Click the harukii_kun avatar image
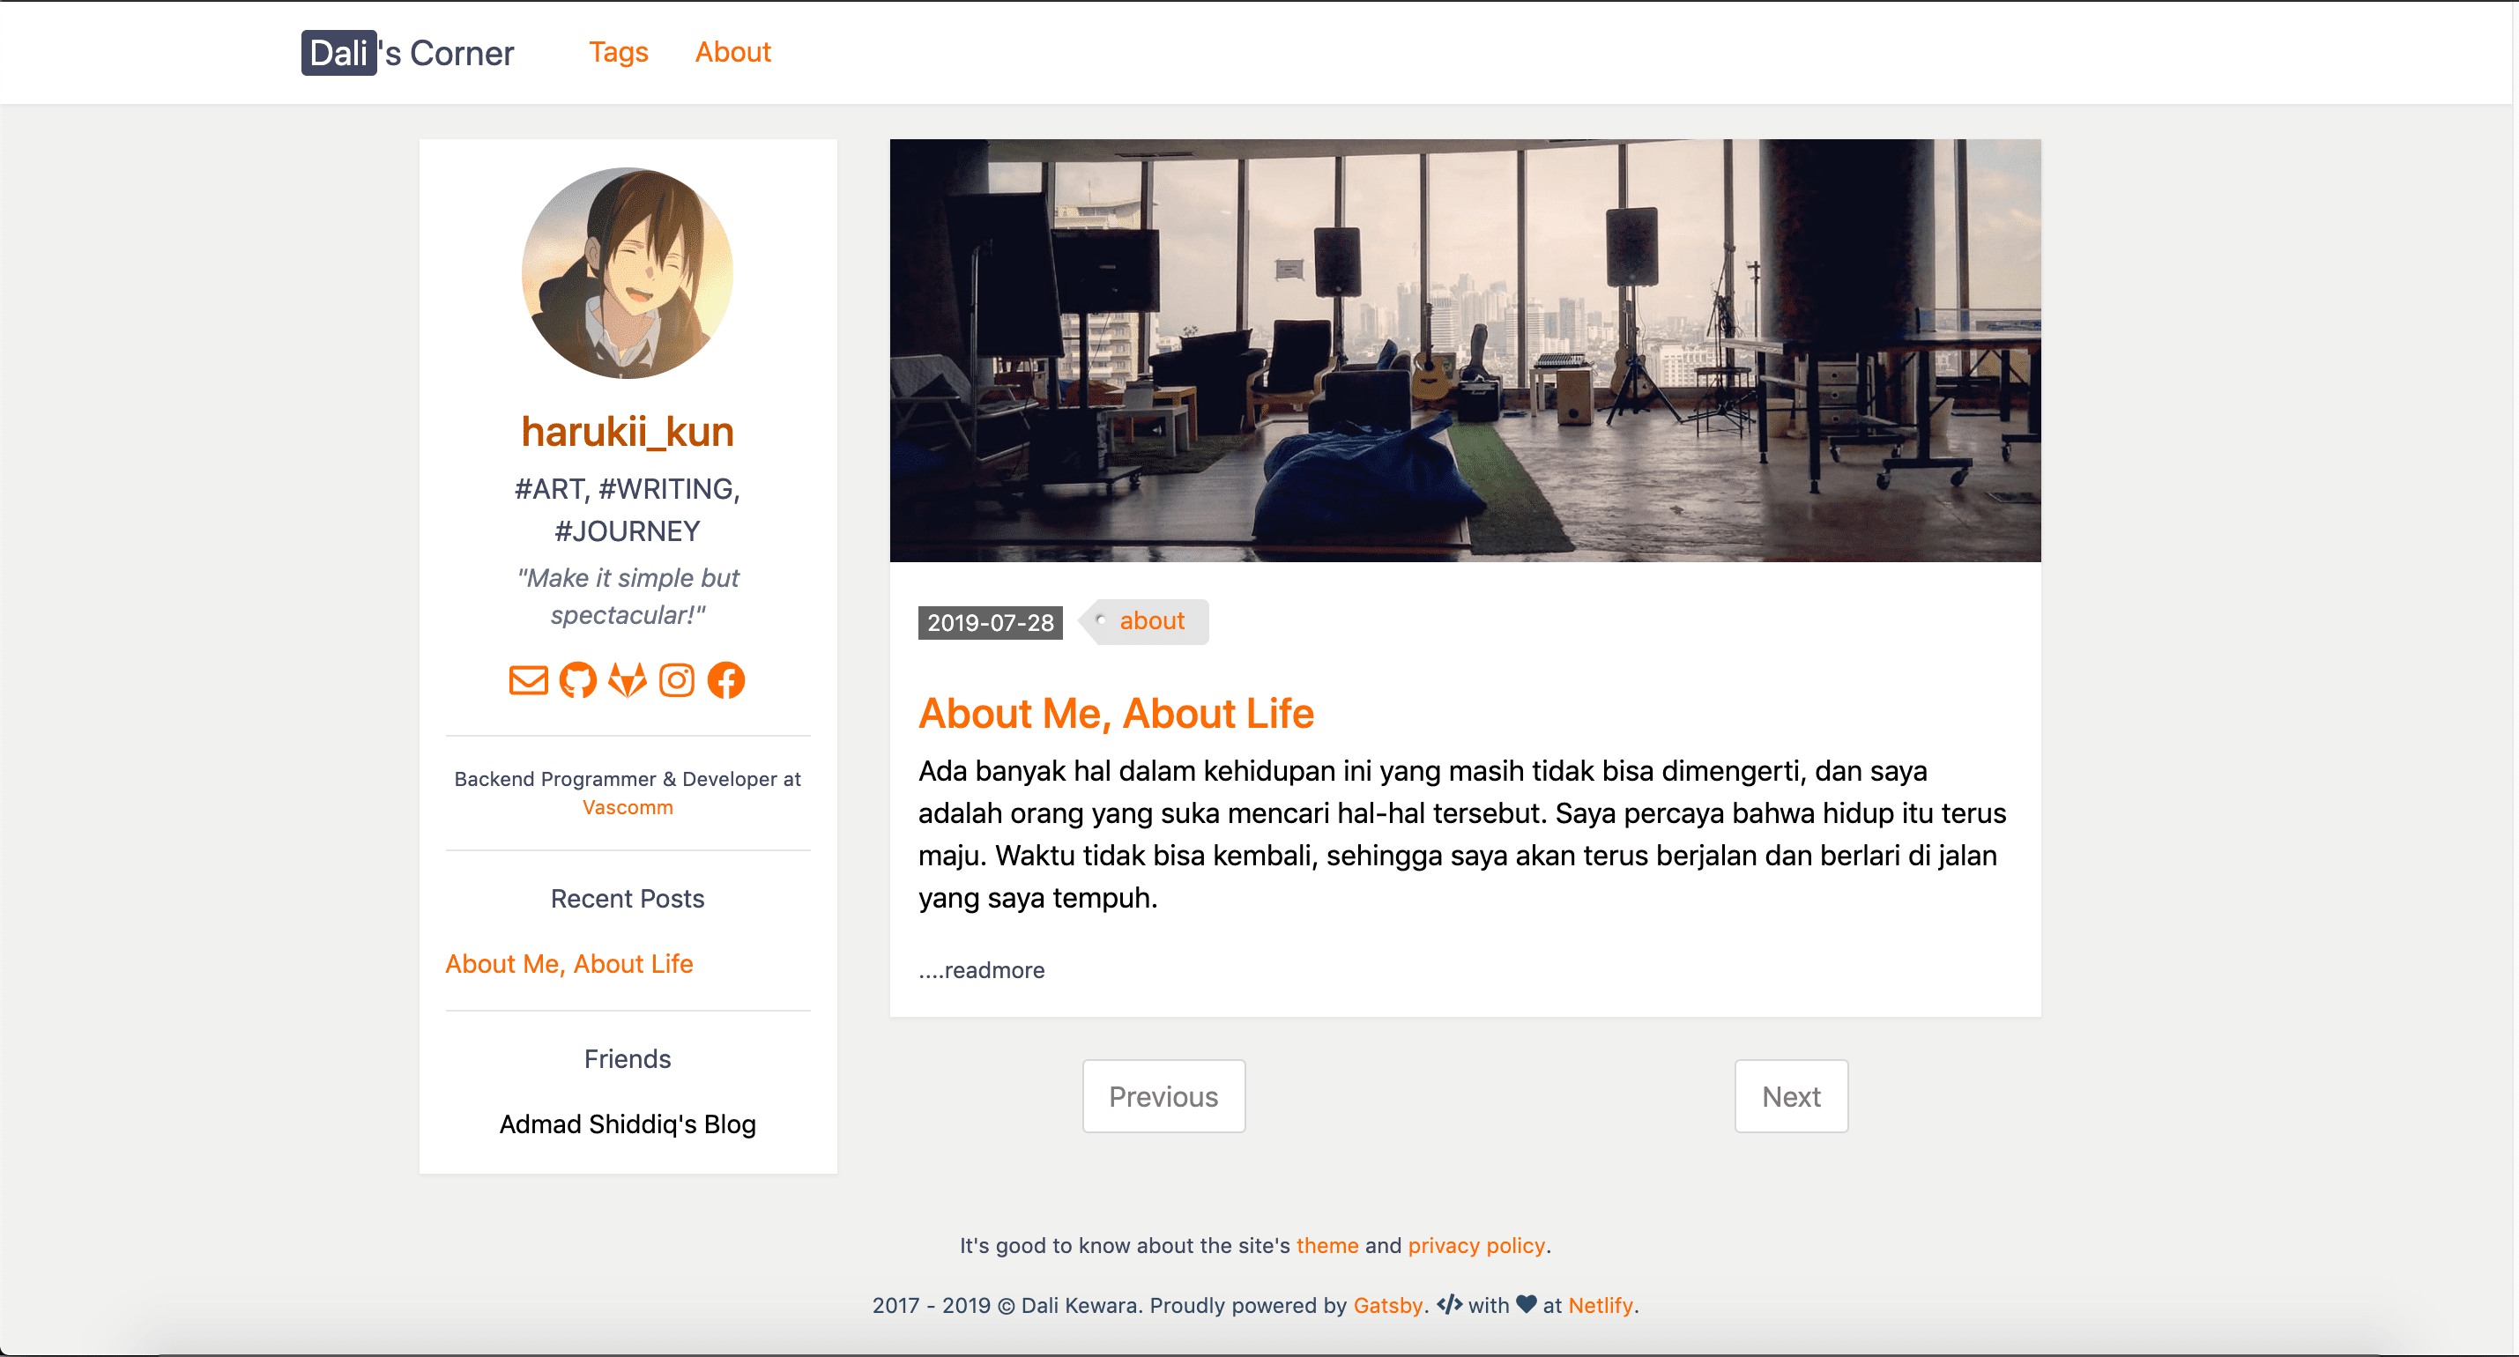Screen dimensions: 2519x1357 tap(627, 273)
